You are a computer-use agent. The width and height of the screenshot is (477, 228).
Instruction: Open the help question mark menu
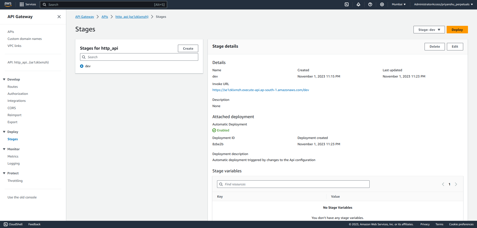coord(370,4)
